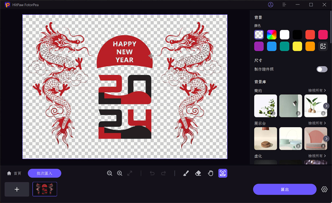The width and height of the screenshot is (332, 203).
Task: Click the zoom out magnifier icon
Action: (110, 174)
